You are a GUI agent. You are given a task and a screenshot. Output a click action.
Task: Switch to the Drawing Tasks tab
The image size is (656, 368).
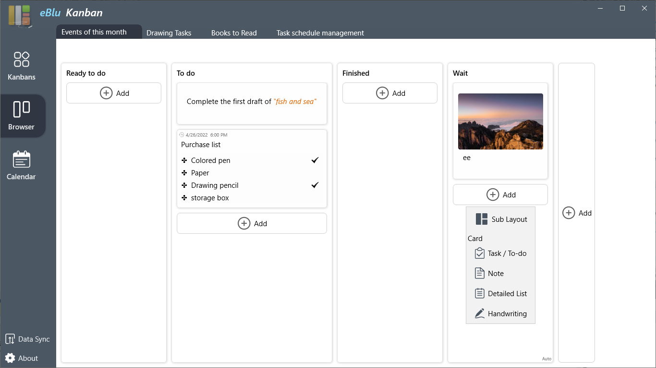point(169,33)
